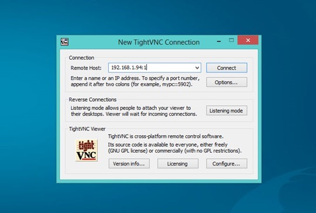Click the 'Listening mode allows people' description

tap(133, 111)
